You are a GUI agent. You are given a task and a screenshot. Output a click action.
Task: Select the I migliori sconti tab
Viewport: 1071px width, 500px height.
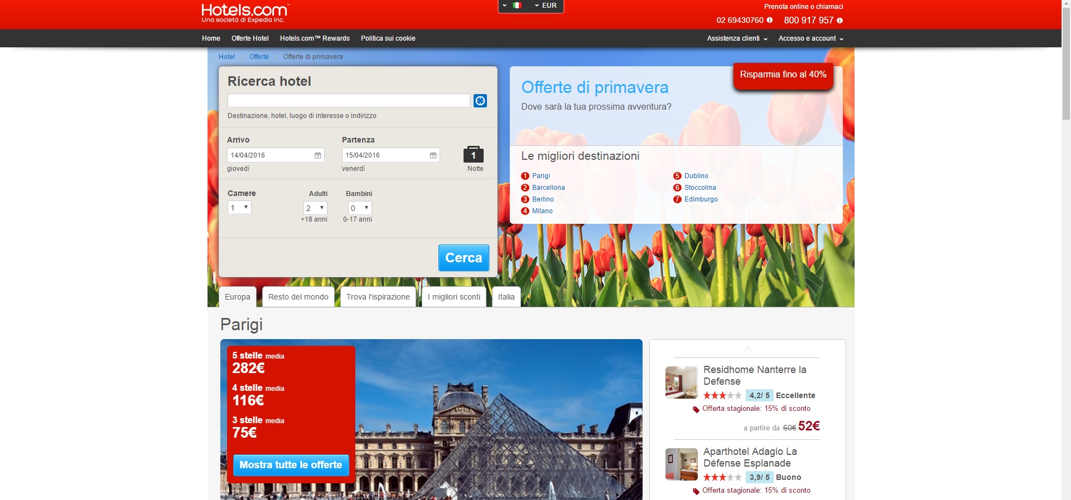pyautogui.click(x=454, y=297)
